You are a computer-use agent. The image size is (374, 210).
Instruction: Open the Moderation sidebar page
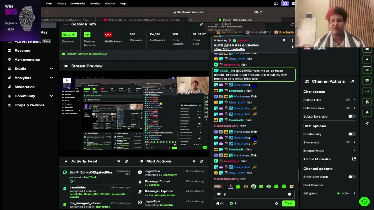click(25, 87)
